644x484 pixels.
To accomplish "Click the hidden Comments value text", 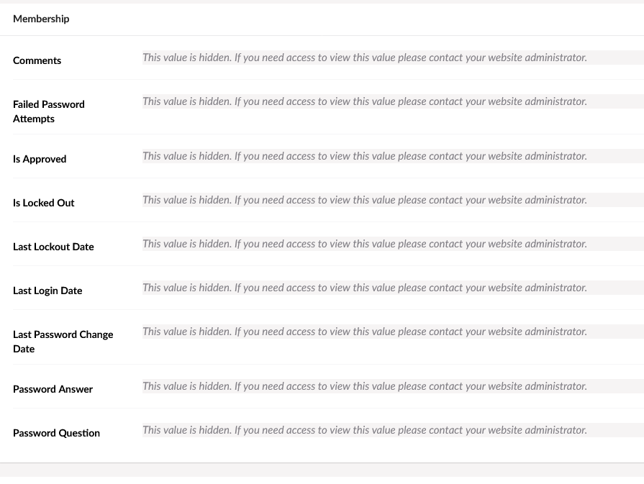I will coord(365,58).
